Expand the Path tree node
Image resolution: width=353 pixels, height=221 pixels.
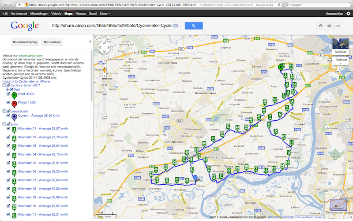(8, 90)
